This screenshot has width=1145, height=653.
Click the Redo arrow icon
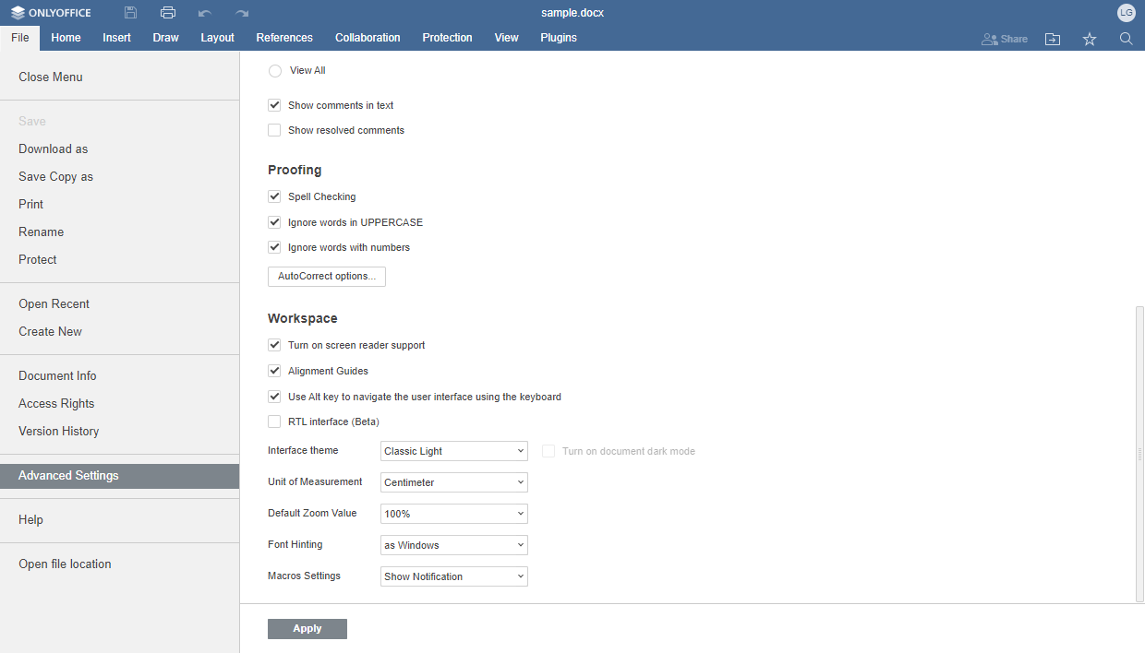[241, 13]
